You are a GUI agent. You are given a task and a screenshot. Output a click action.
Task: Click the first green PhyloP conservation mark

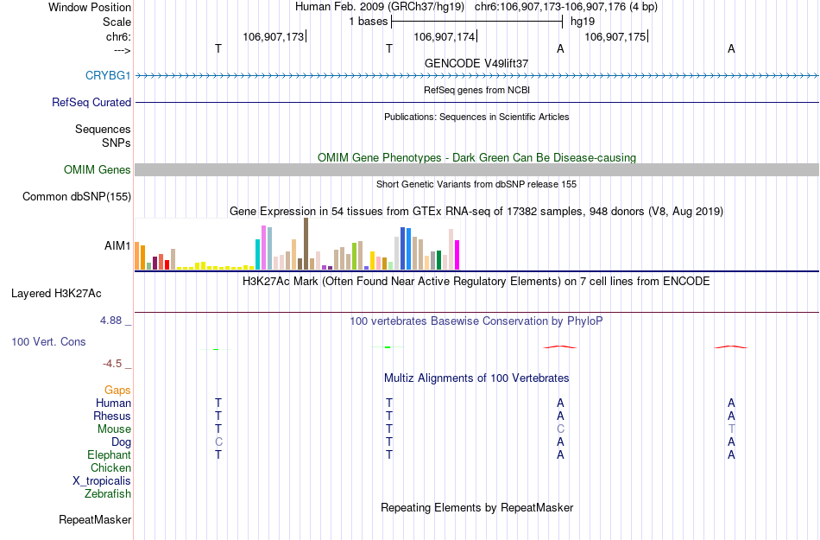coord(216,349)
